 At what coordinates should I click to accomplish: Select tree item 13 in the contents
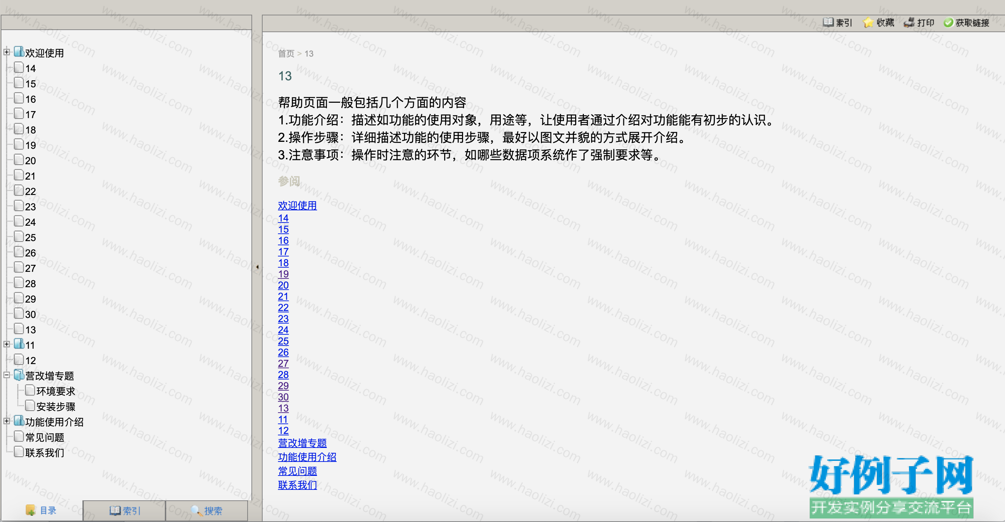pos(30,329)
